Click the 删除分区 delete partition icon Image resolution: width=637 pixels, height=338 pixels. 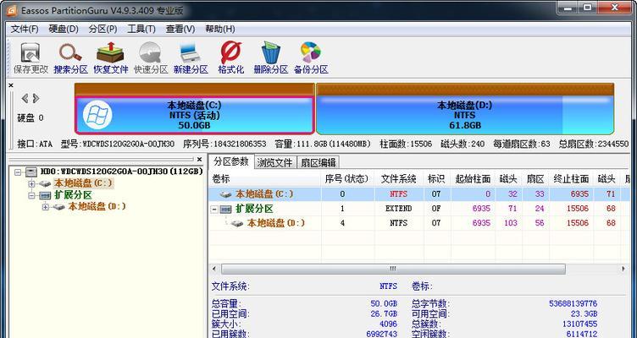click(x=270, y=58)
